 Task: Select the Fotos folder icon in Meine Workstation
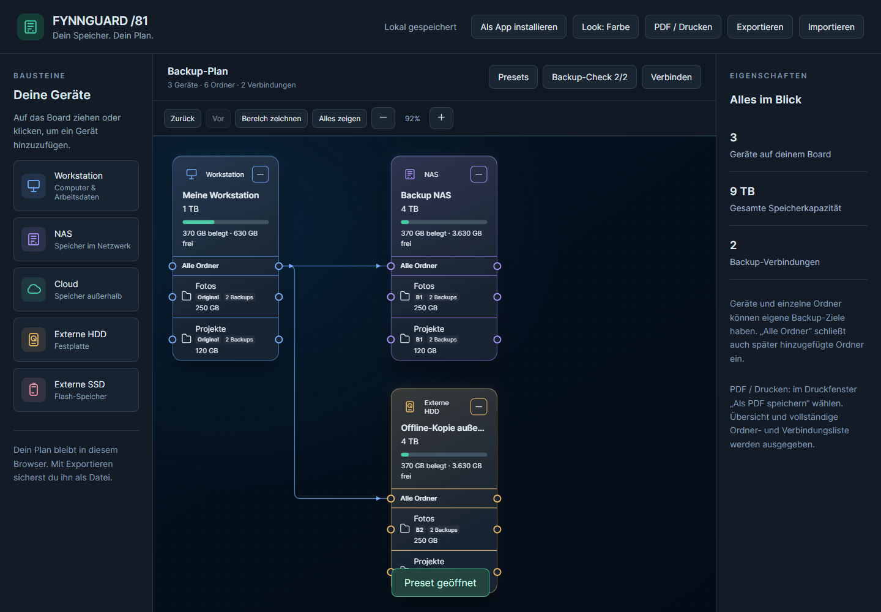point(187,296)
